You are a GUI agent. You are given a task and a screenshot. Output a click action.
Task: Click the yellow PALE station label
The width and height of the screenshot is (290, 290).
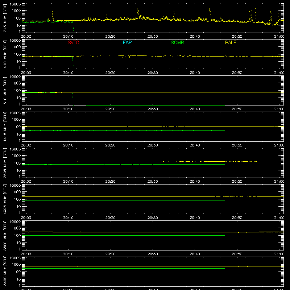pyautogui.click(x=231, y=42)
